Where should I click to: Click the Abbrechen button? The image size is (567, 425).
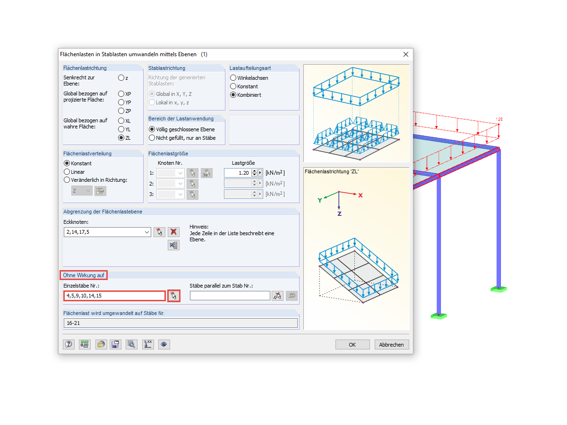point(392,344)
